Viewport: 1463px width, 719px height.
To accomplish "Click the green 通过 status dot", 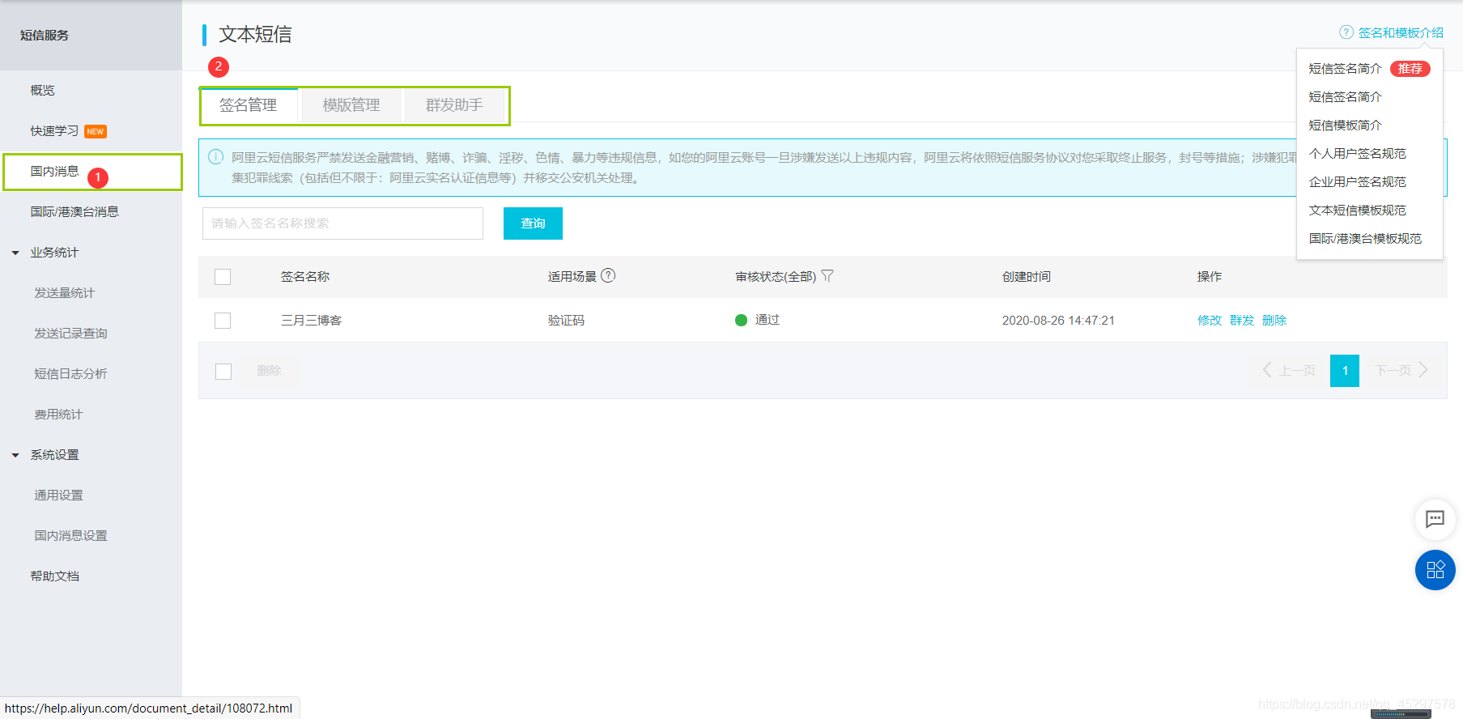I will pyautogui.click(x=741, y=320).
